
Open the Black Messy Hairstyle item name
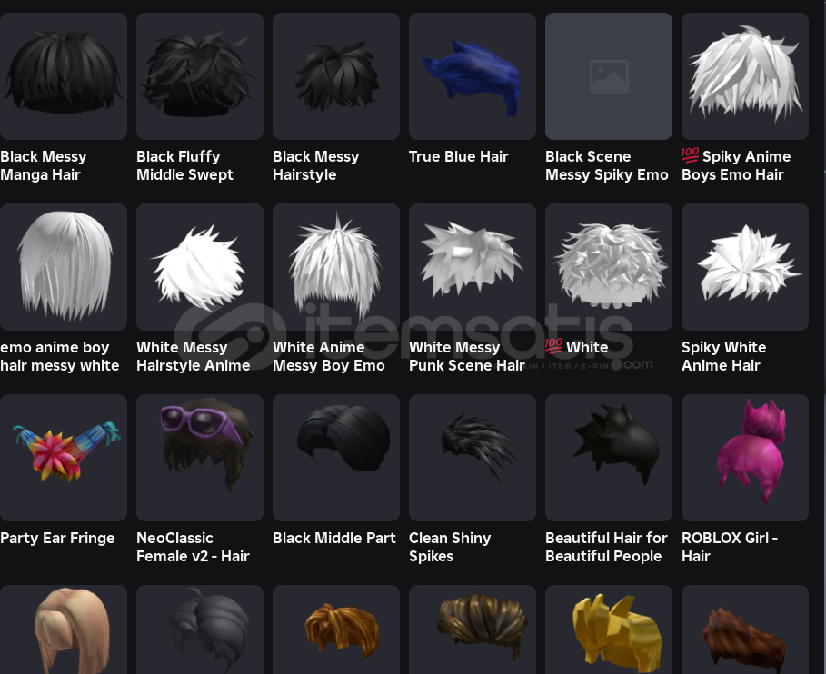click(x=315, y=165)
